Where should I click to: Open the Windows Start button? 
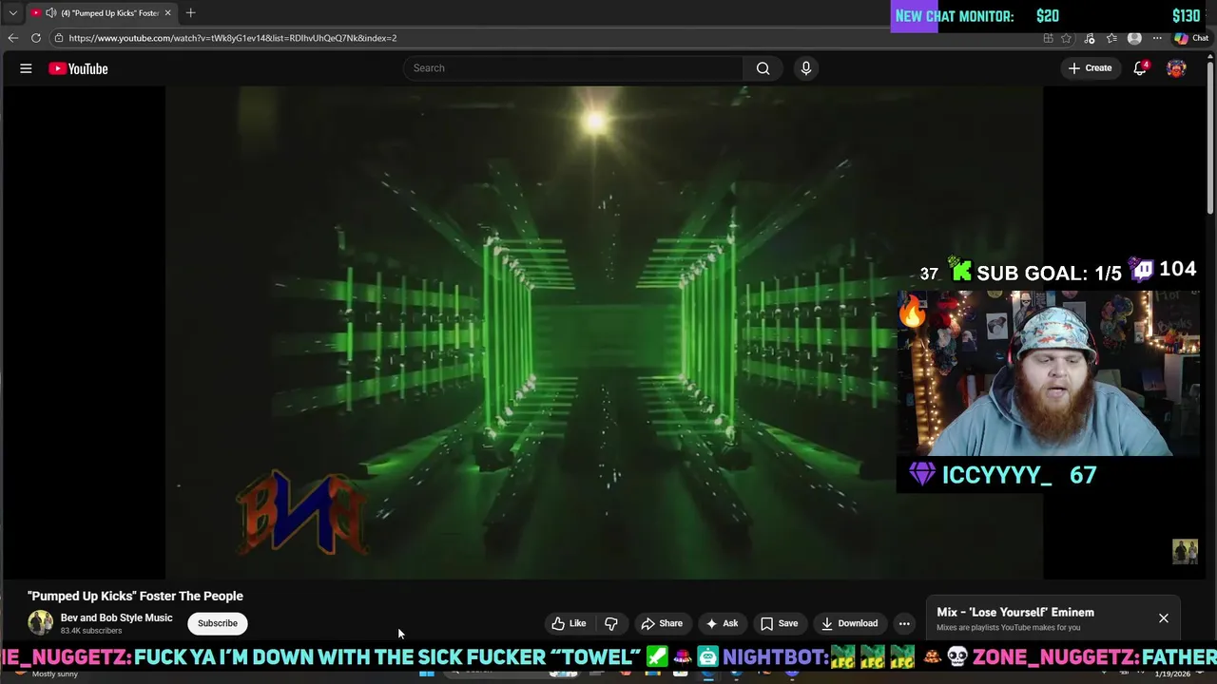427,673
